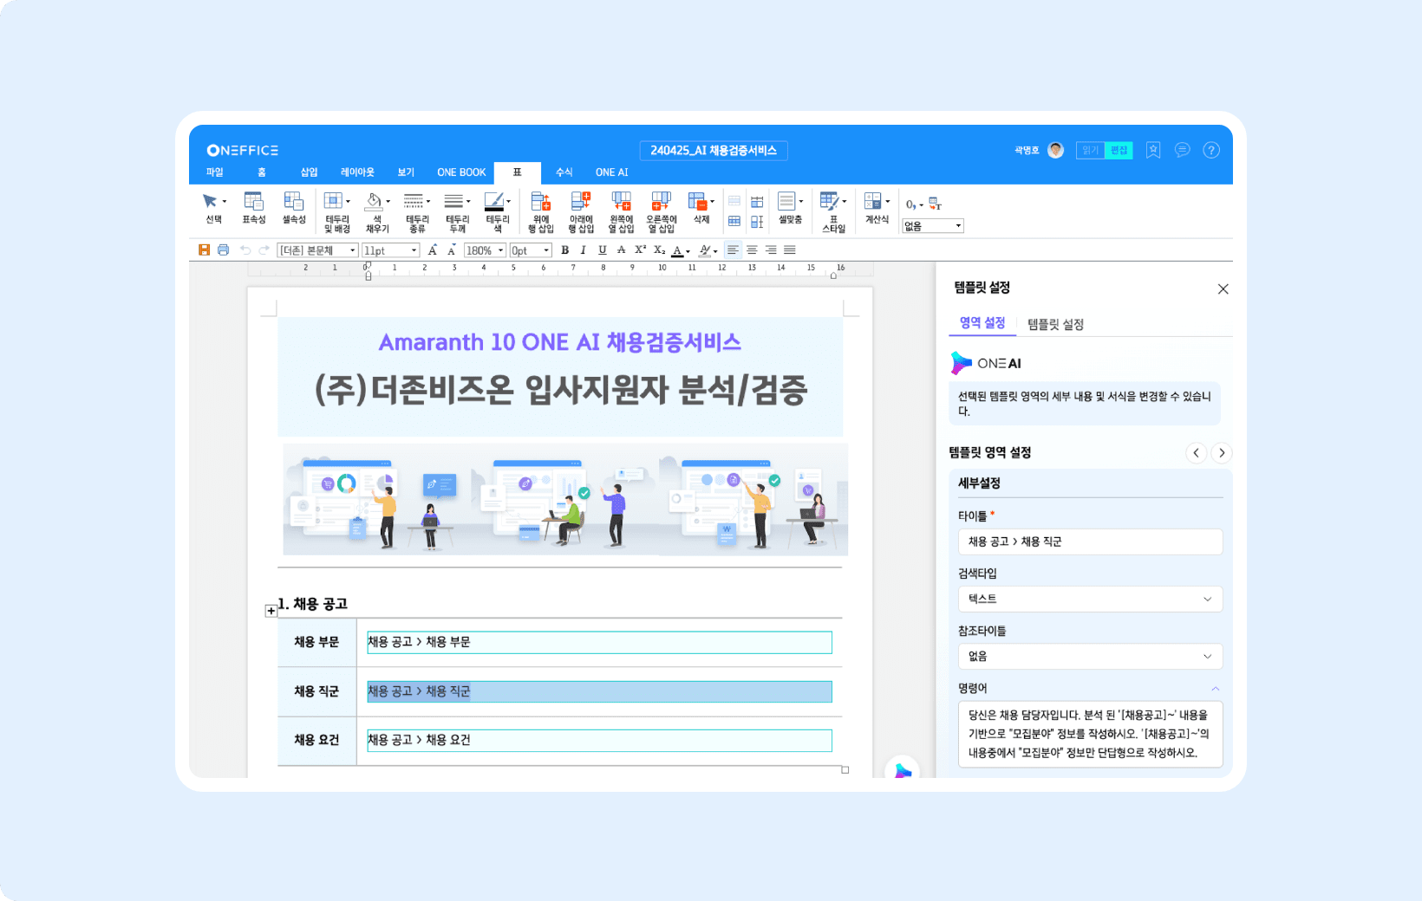Go to previous template area
The width and height of the screenshot is (1422, 901).
pyautogui.click(x=1196, y=452)
